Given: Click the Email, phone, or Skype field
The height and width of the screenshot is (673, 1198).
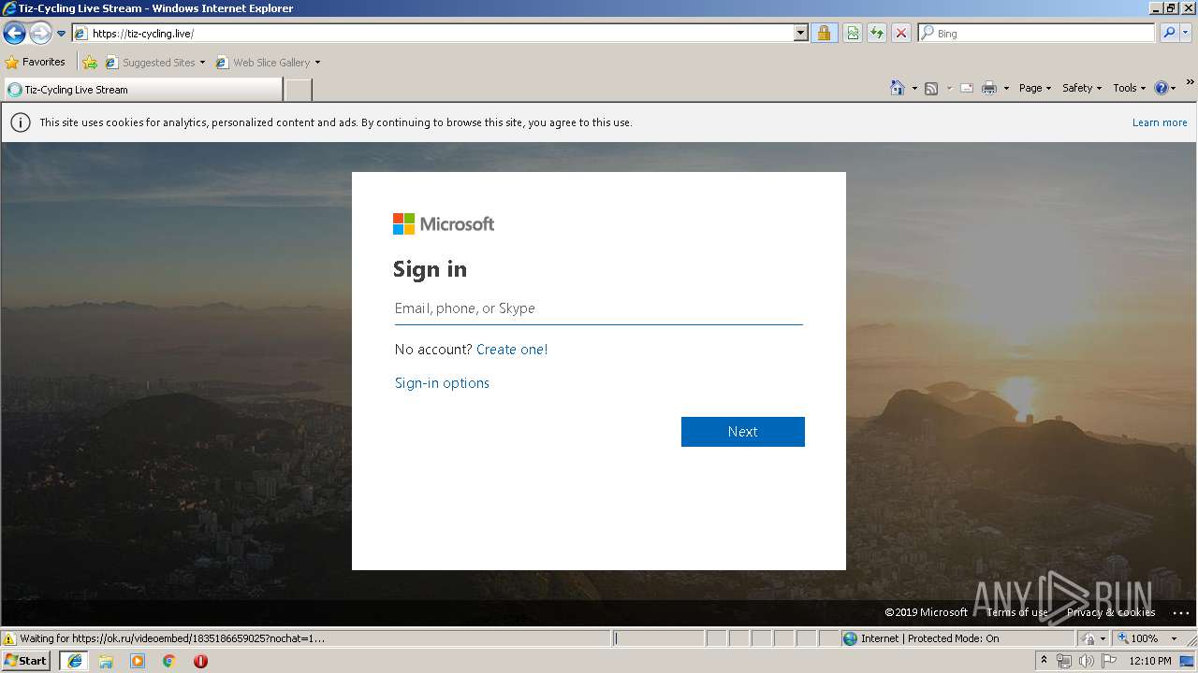Looking at the screenshot, I should click(x=599, y=308).
